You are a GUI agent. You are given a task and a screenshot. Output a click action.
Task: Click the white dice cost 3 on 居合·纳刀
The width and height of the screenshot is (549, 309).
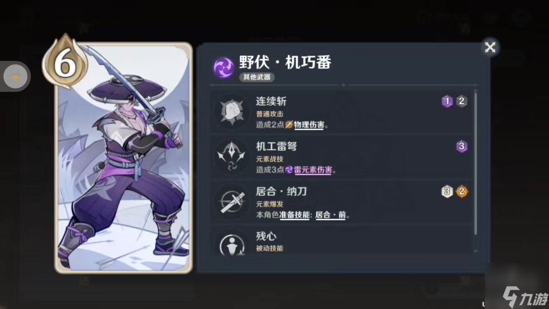447,191
